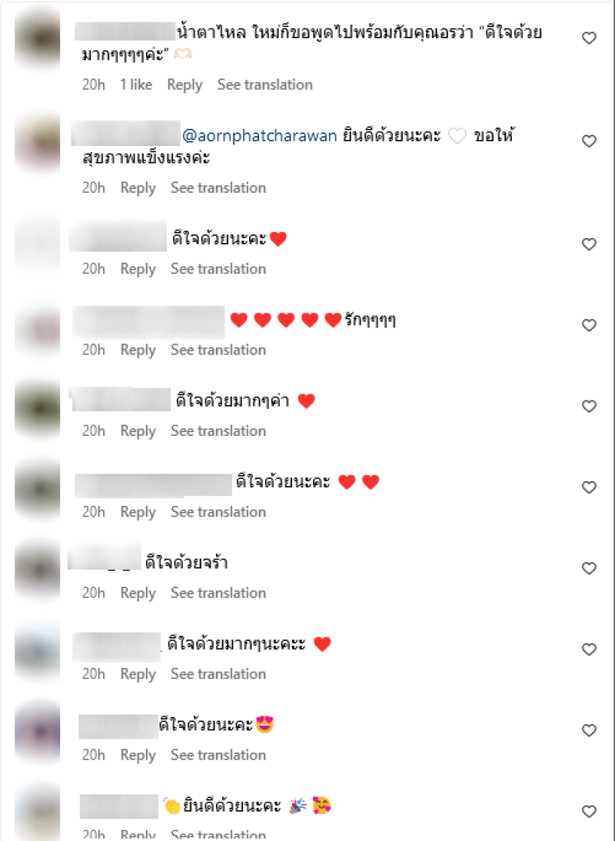Open profile picture of first commenter

pos(38,38)
